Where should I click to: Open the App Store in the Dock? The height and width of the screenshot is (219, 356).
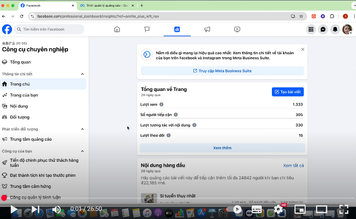point(201,213)
